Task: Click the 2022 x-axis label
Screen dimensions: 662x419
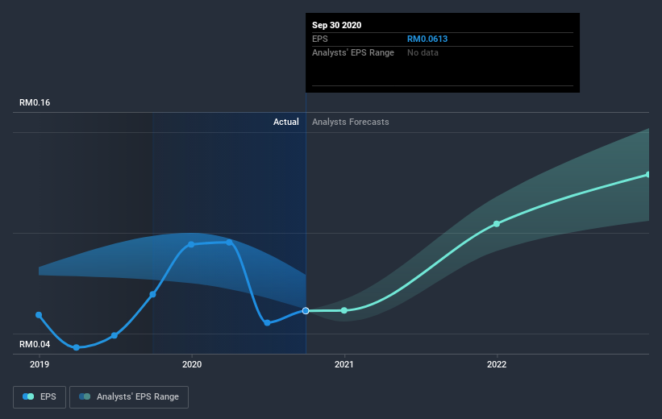Action: coord(497,364)
